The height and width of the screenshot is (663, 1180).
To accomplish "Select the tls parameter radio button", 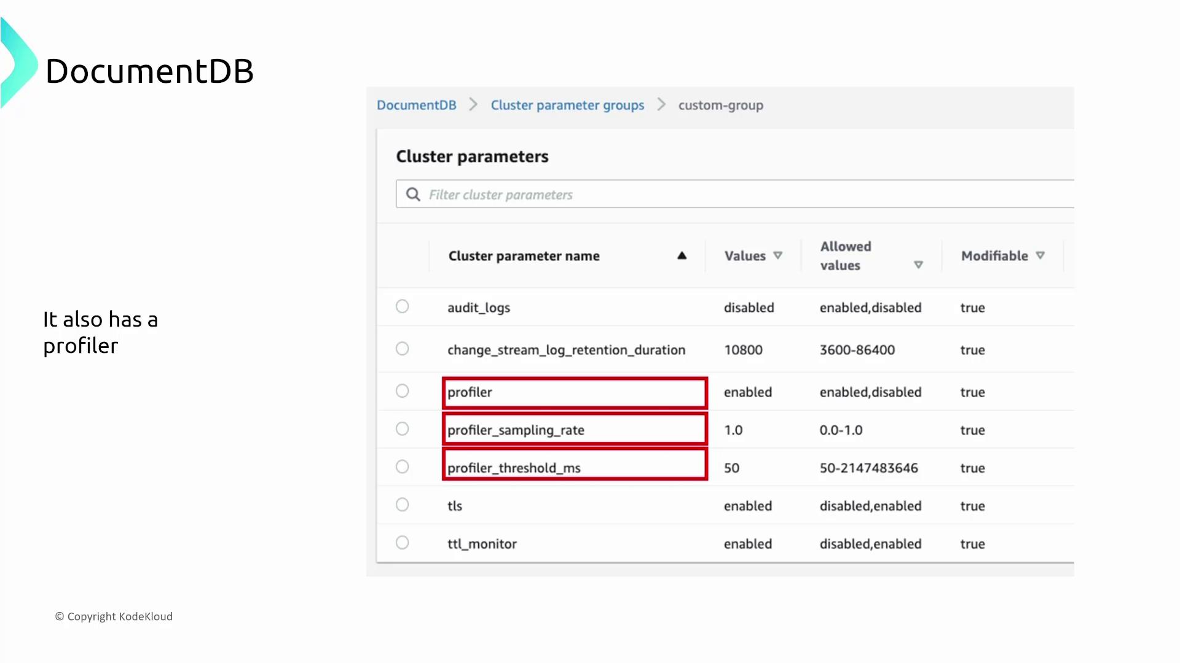I will coord(403,505).
